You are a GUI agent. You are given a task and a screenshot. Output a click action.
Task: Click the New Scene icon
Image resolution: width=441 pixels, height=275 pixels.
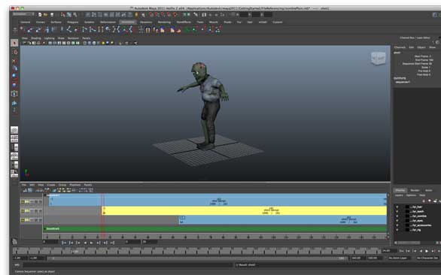click(40, 14)
